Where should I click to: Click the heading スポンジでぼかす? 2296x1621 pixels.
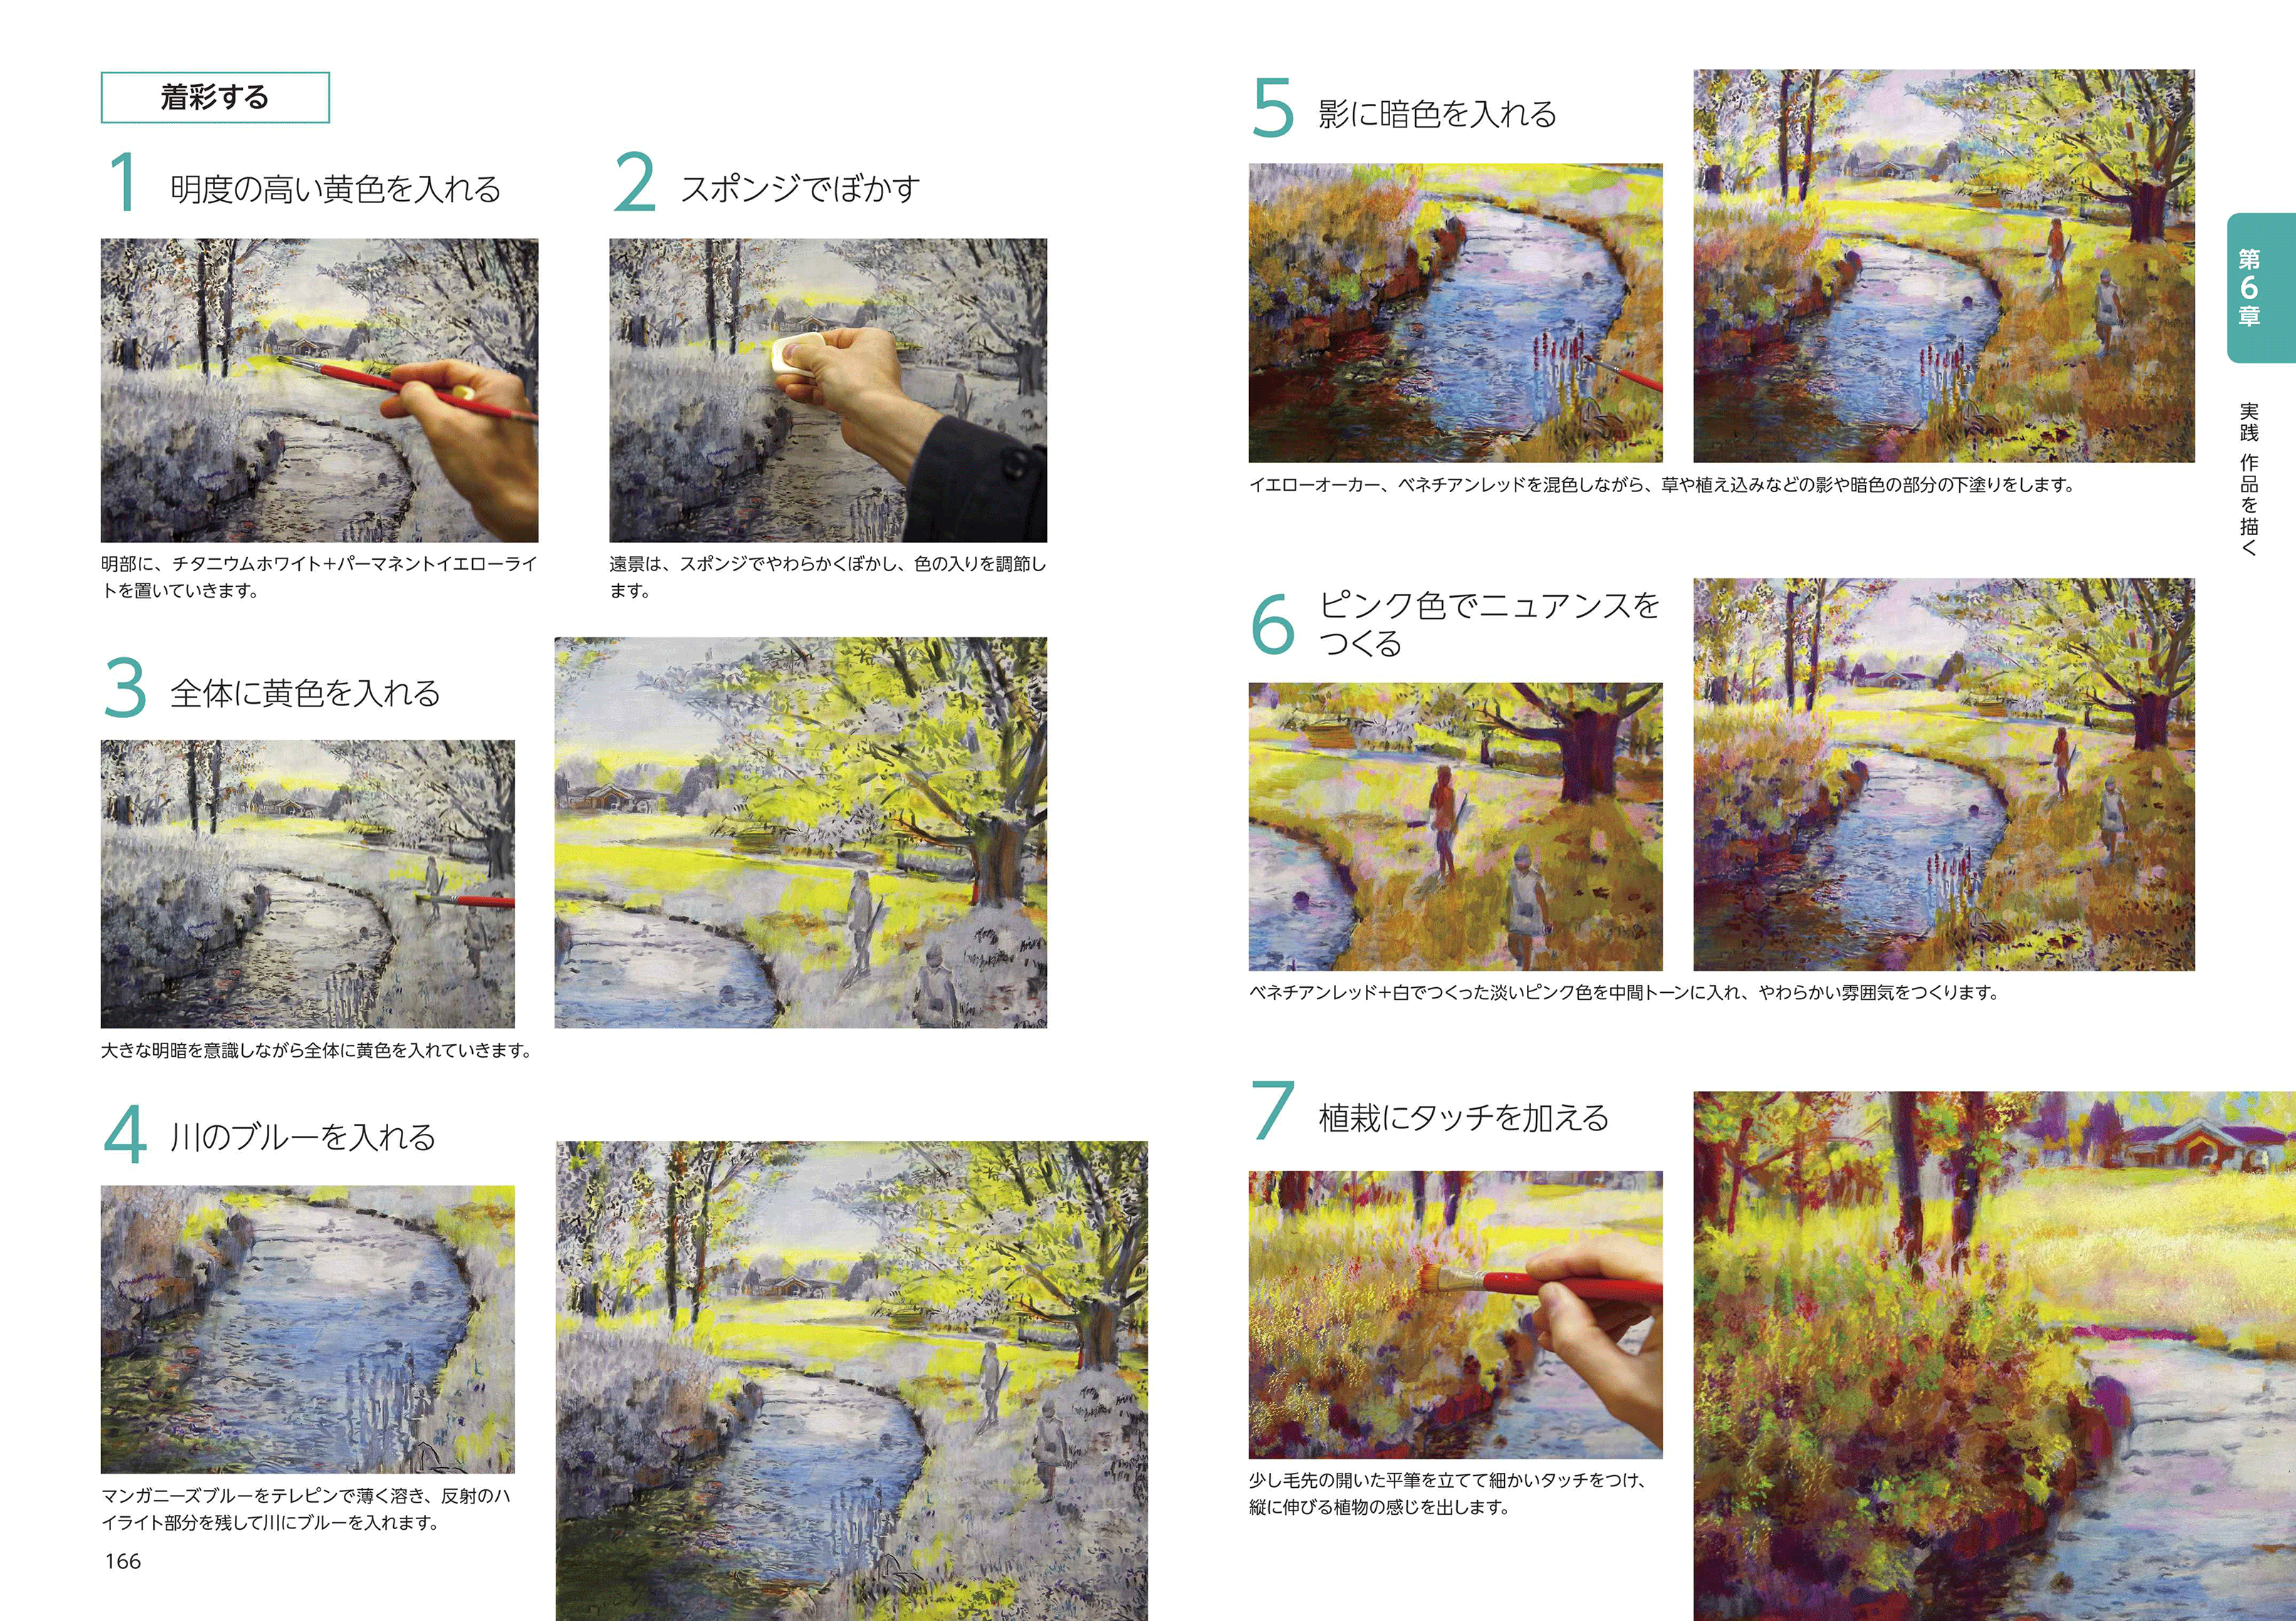(800, 188)
